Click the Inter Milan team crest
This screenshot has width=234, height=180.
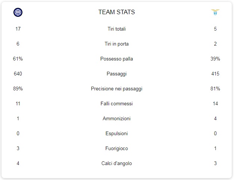18,12
